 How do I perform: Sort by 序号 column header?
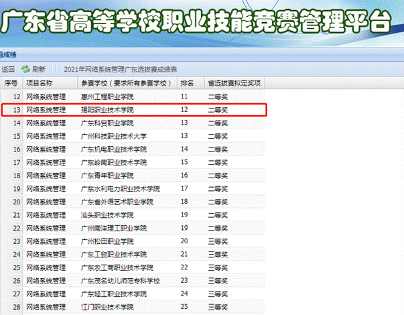click(11, 83)
